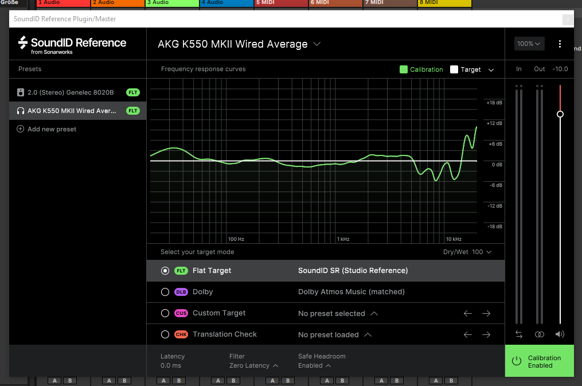Click the Frequency response curves heading

point(204,69)
